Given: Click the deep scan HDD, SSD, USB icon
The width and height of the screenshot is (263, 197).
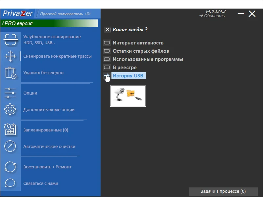Looking at the screenshot, I should click(x=11, y=40).
